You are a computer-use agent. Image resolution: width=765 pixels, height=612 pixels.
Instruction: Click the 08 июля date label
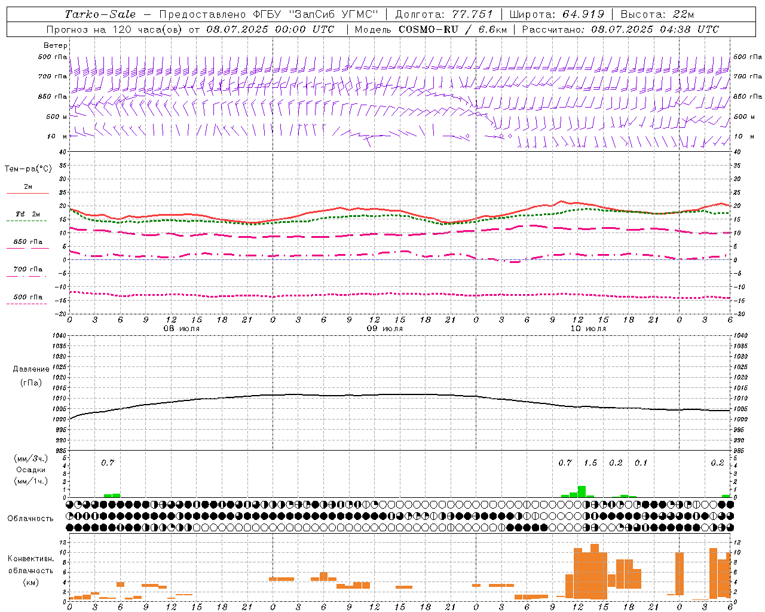tap(182, 329)
